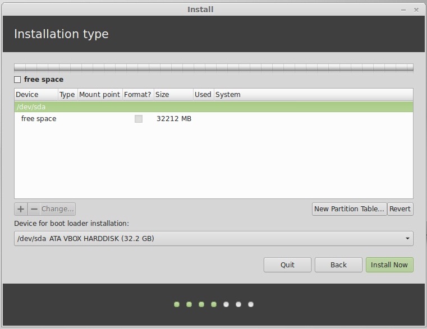
Task: Click the Mount point column header
Action: coord(100,94)
